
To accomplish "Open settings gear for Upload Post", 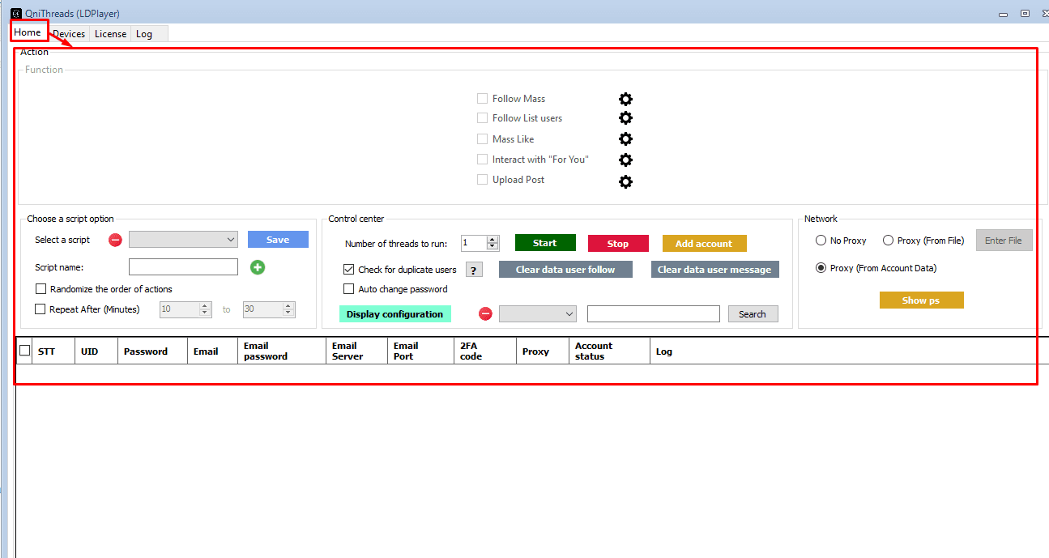I will click(625, 181).
